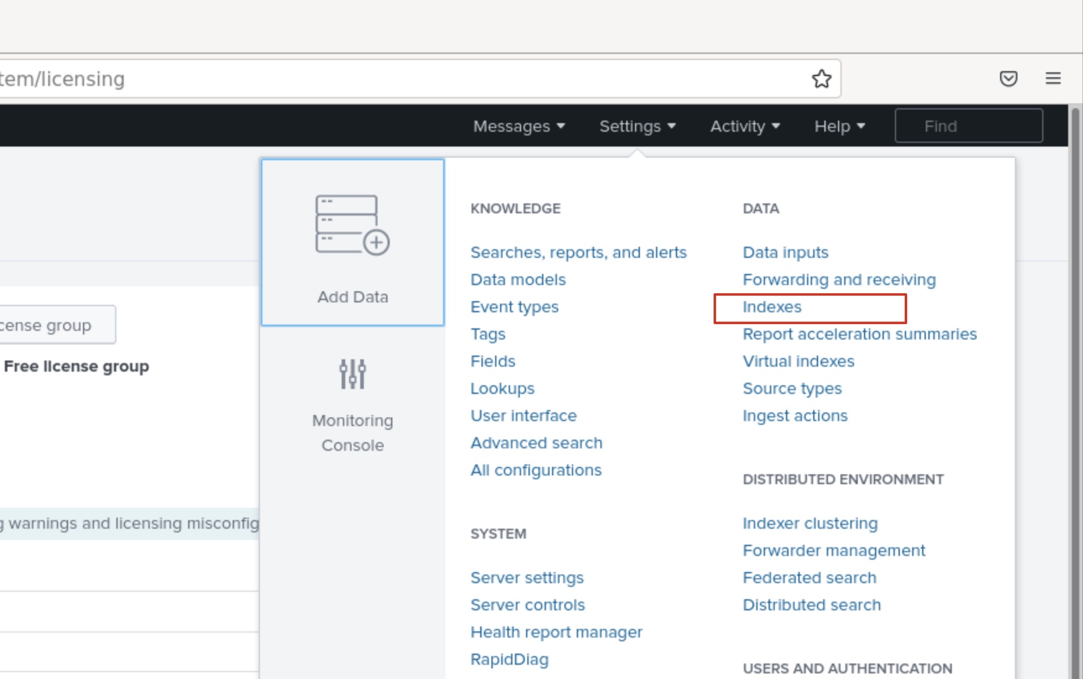The height and width of the screenshot is (679, 1083).
Task: Open Server controls
Action: (527, 605)
